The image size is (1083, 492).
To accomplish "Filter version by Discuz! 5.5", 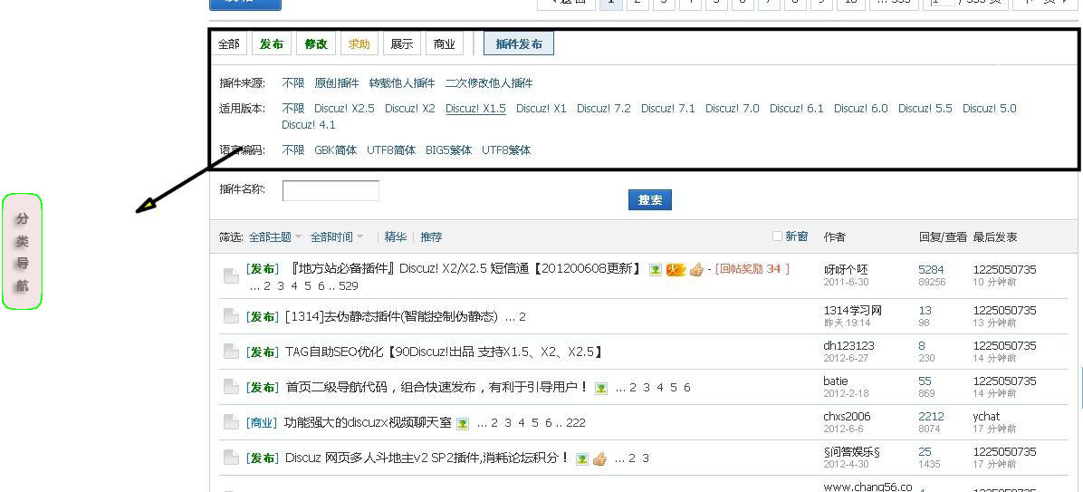I will pyautogui.click(x=925, y=109).
